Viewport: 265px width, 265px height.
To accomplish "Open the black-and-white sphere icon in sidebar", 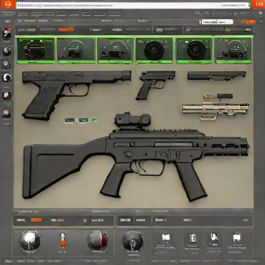I will 7,78.
